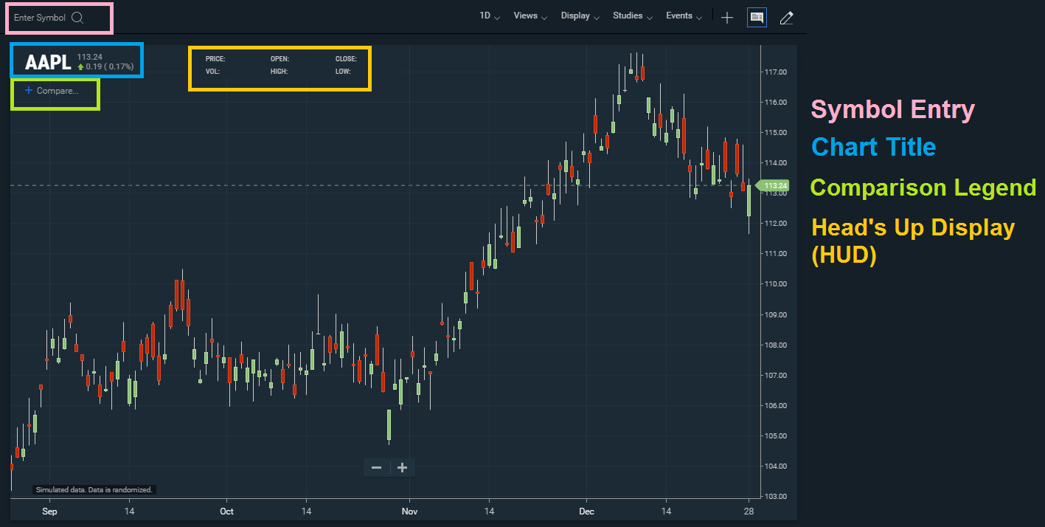The image size is (1045, 527).
Task: Toggle the heads-up display info icon
Action: (757, 18)
